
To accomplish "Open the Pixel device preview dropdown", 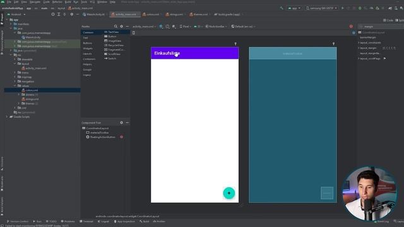I will 185,26.
